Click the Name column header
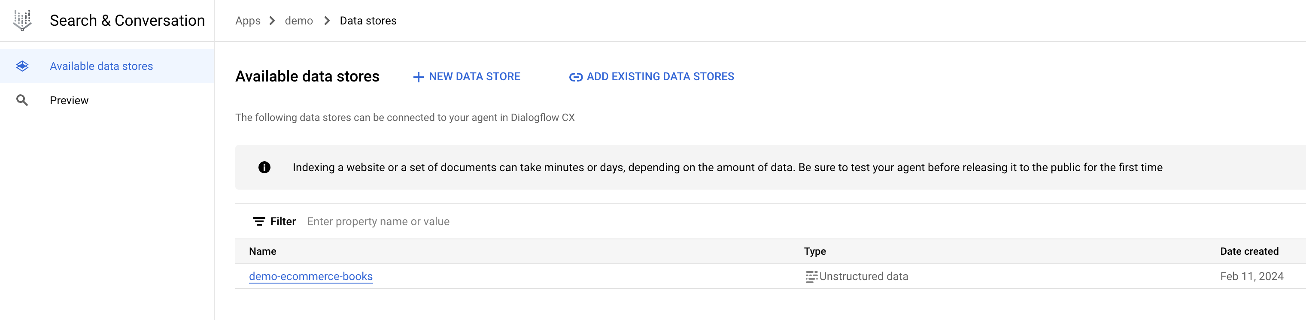Image resolution: width=1306 pixels, height=320 pixels. [263, 252]
